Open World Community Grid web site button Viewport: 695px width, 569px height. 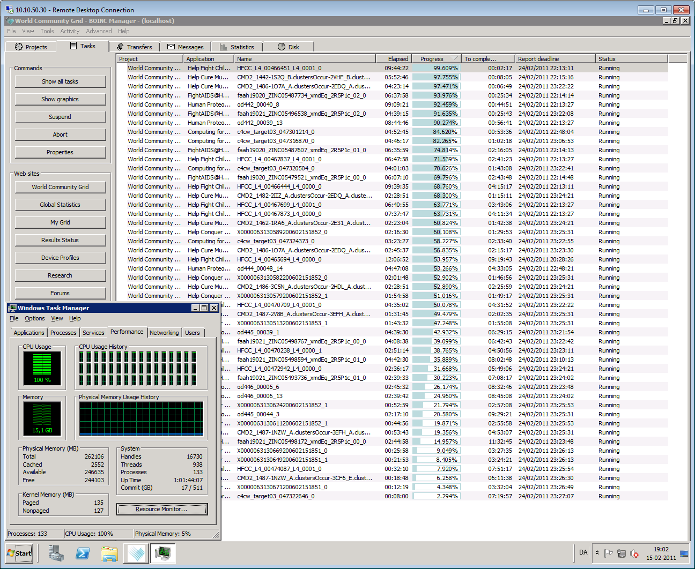tap(60, 187)
